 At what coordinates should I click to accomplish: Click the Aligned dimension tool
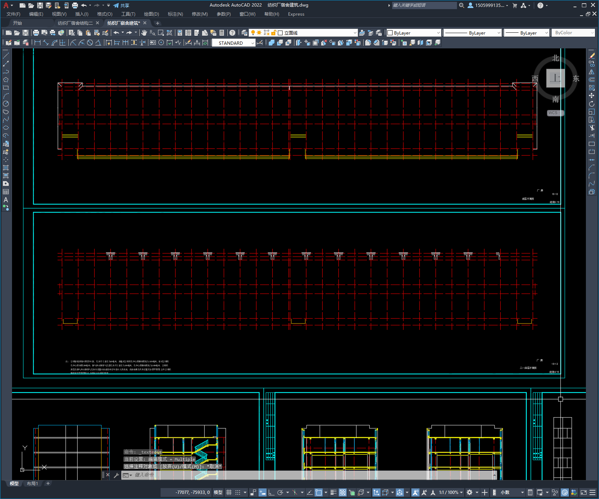(x=46, y=43)
